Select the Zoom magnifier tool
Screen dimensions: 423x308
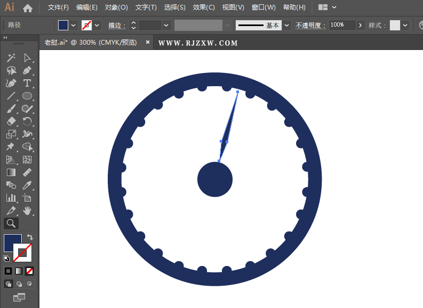tap(11, 223)
